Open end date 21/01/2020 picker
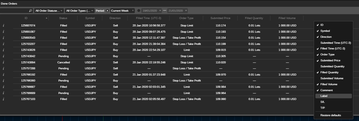 click(177, 11)
